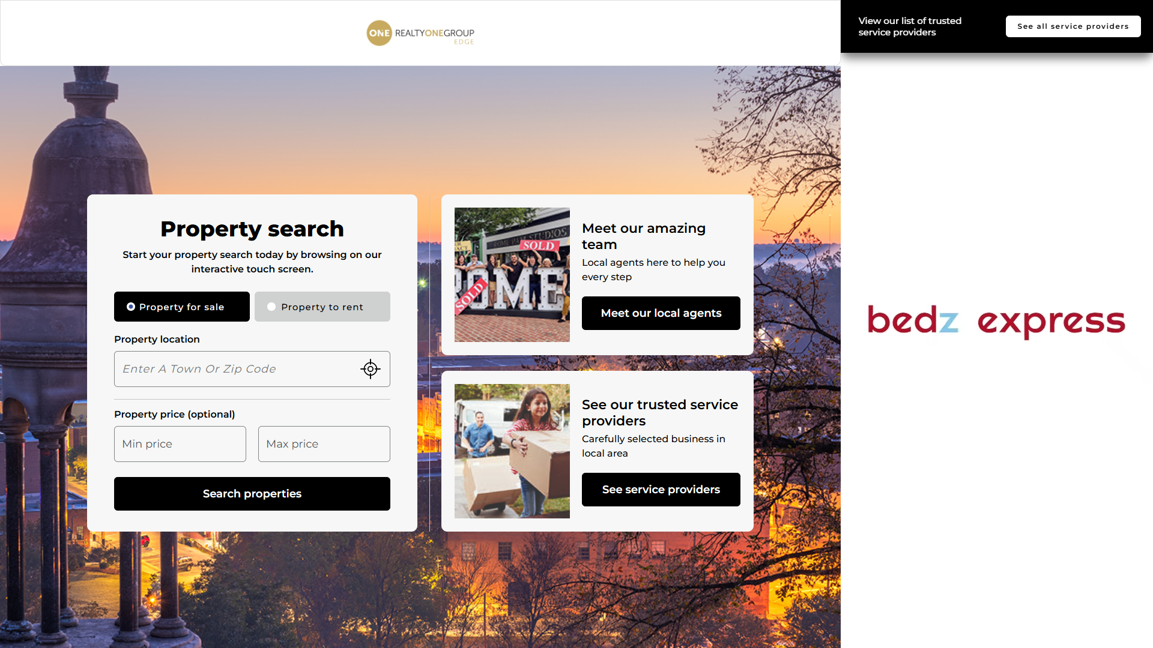Screen dimensions: 1153x648
Task: Click the Property search heading
Action: click(x=252, y=229)
